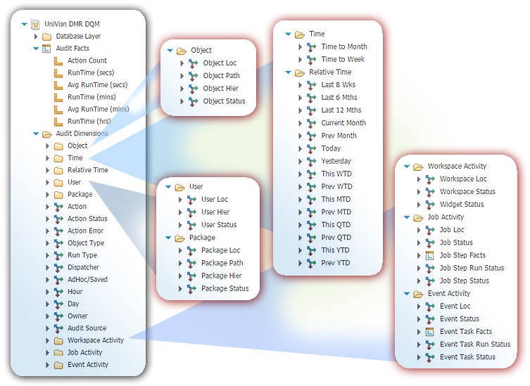Expand the Relative Time folder in main tree
This screenshot has height=386, width=530.
click(x=48, y=170)
